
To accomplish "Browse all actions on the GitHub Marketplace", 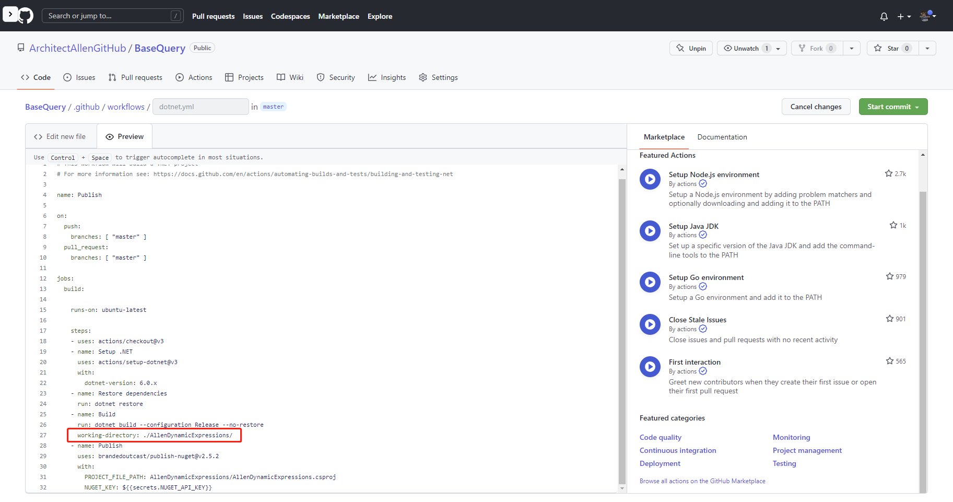I will point(702,481).
